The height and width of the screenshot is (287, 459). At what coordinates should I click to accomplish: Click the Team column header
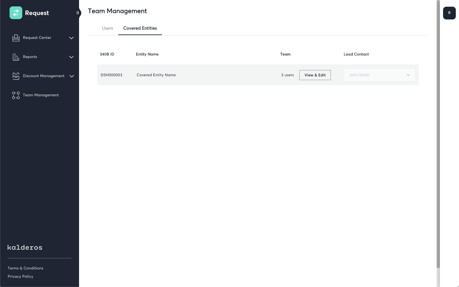click(285, 54)
